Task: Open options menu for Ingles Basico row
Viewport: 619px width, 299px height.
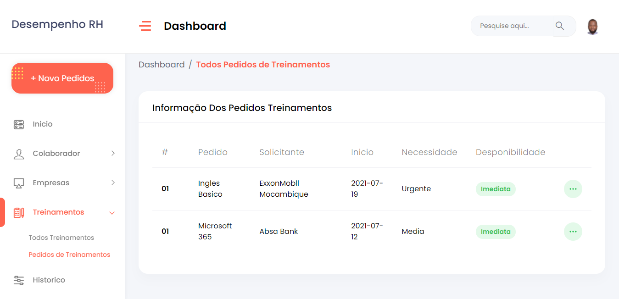Action: pyautogui.click(x=573, y=189)
